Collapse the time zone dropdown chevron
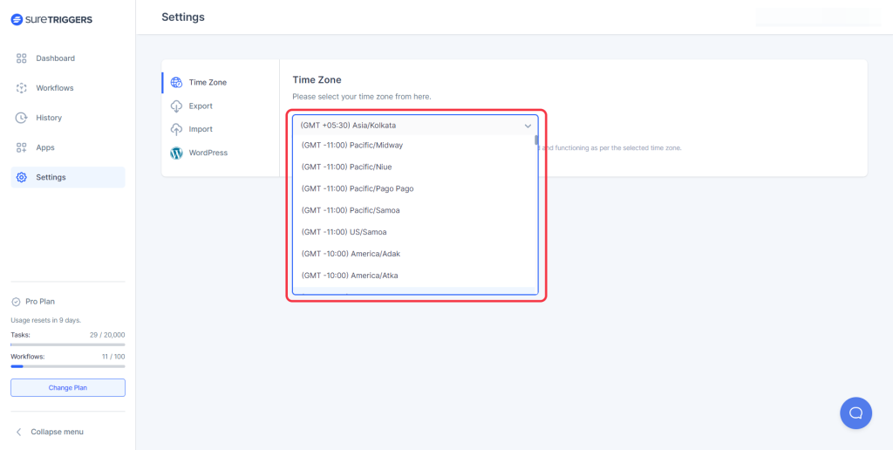 (528, 126)
